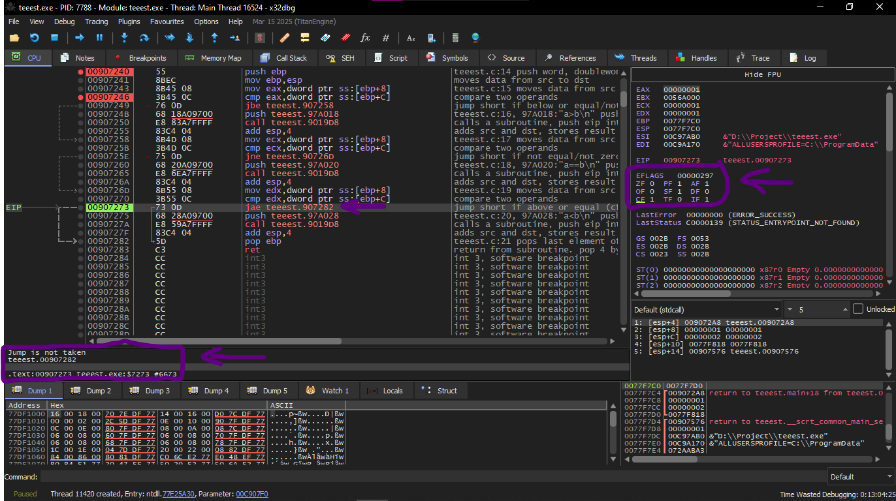This screenshot has width=896, height=501.
Task: Open the Default (stdcall) calling convention dropdown
Action: pos(706,309)
